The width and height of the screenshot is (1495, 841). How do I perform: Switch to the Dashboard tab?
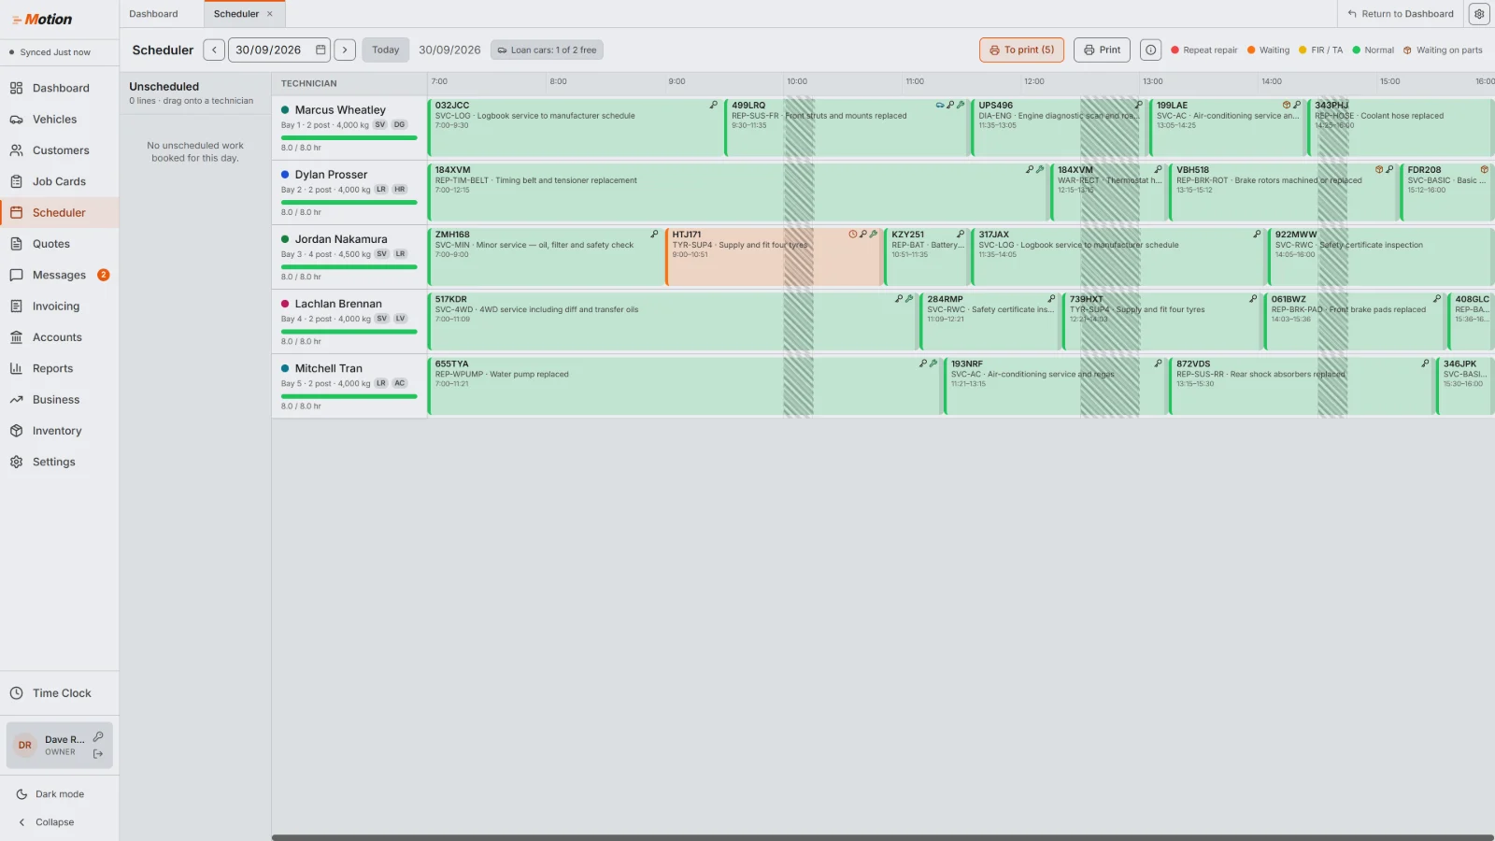pyautogui.click(x=153, y=14)
